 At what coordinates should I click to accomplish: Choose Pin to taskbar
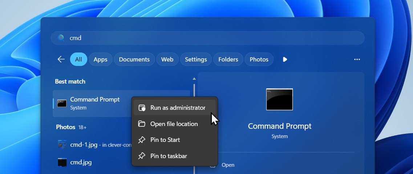[x=175, y=156]
